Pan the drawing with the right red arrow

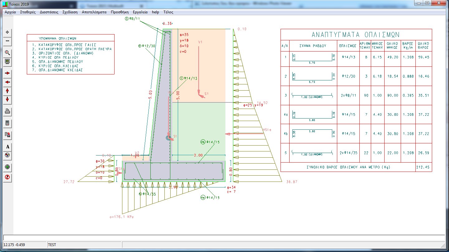[x=7, y=73]
